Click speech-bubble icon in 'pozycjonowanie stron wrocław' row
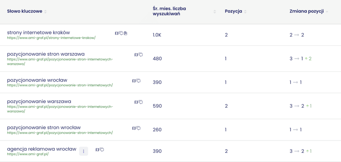341x162 pixels. (138, 128)
